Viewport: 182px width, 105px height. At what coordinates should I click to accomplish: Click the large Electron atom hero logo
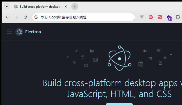(119, 58)
